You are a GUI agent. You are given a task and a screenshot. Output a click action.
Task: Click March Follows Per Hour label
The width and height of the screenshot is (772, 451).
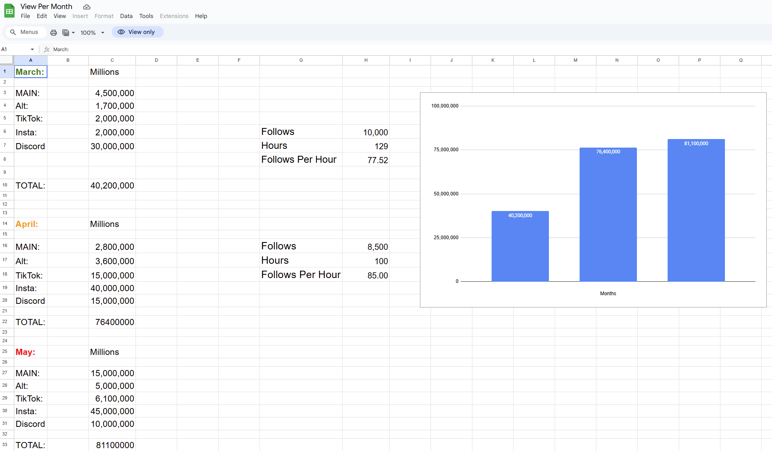coord(301,159)
